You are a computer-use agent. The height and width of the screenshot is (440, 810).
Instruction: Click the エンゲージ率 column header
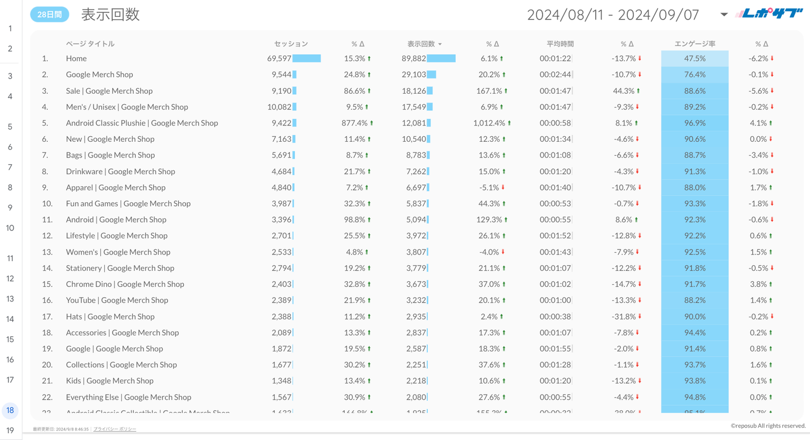point(695,44)
